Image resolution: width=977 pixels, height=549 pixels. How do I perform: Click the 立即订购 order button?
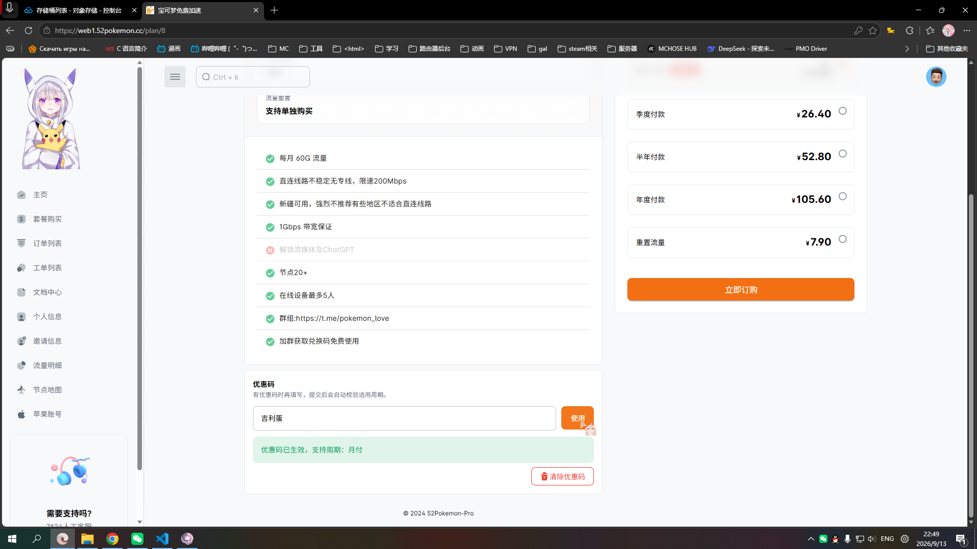tap(740, 289)
